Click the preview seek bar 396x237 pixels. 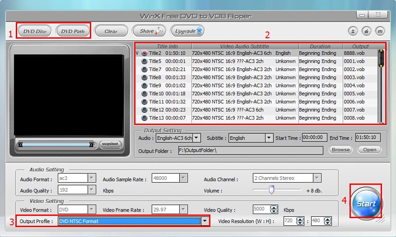56,145
